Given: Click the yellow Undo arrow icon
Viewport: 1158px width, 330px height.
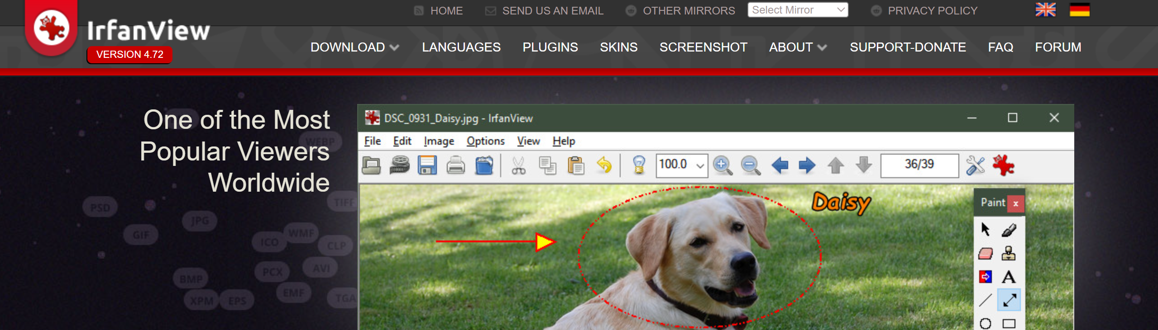Looking at the screenshot, I should click(604, 165).
